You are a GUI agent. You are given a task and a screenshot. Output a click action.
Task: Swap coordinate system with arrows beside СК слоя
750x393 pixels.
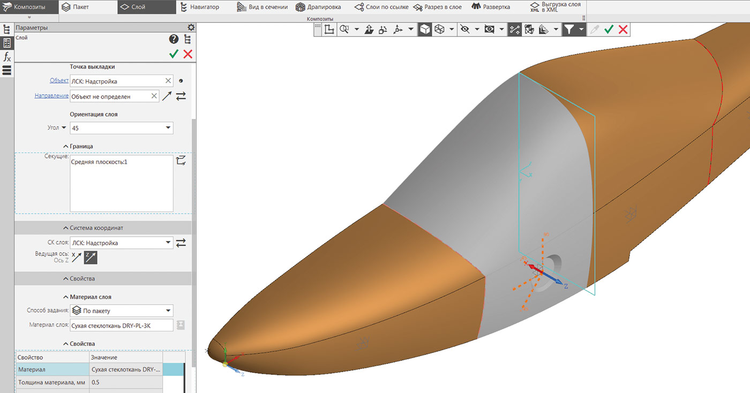[181, 243]
